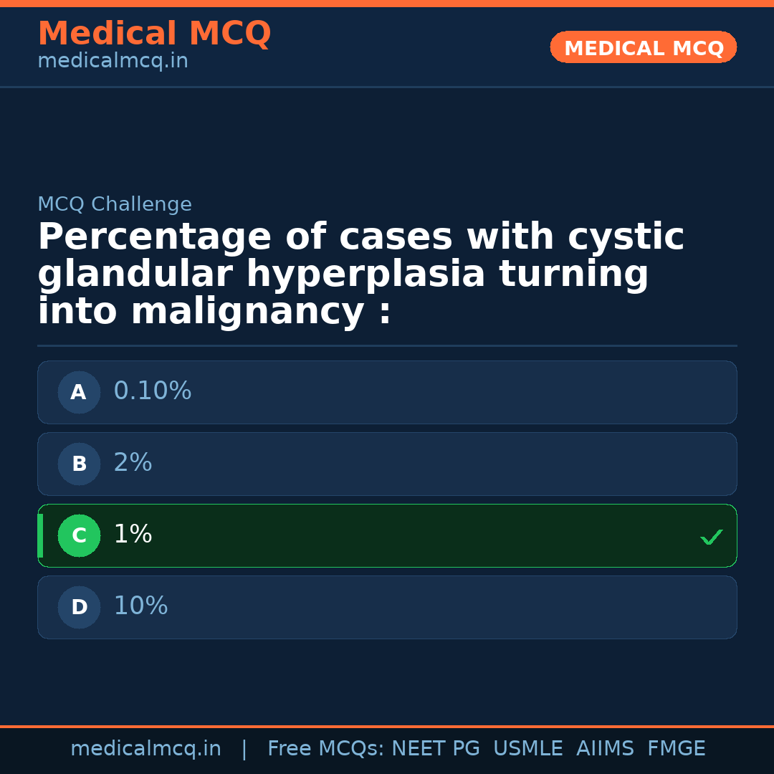Click the letter B circle badge
Screen dimensions: 774x774
click(x=79, y=464)
